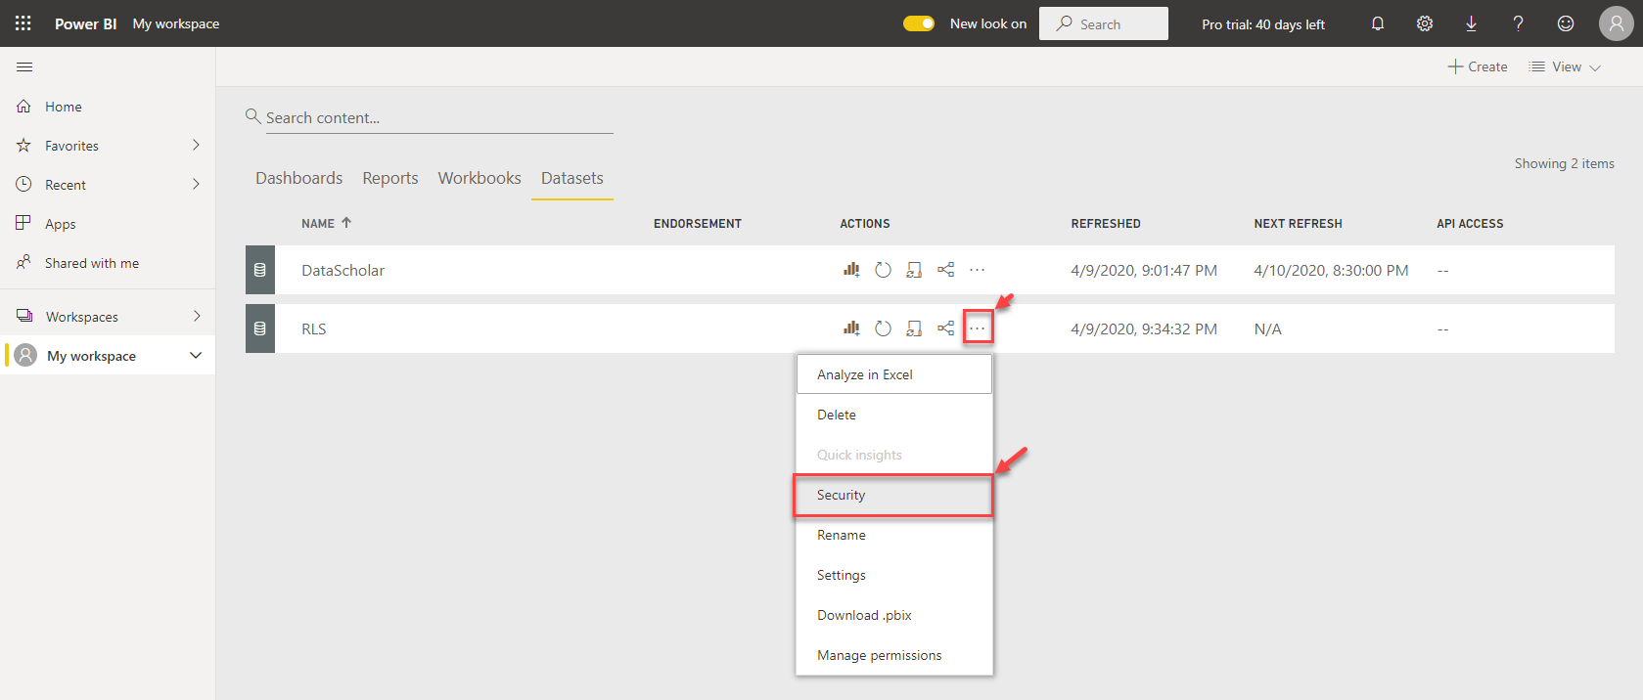This screenshot has height=700, width=1643.
Task: Click the NEXT REFRESH column header
Action: point(1298,224)
